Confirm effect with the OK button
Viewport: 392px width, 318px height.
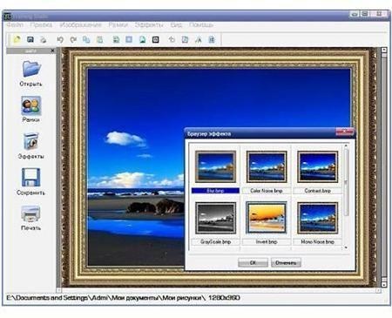[253, 262]
